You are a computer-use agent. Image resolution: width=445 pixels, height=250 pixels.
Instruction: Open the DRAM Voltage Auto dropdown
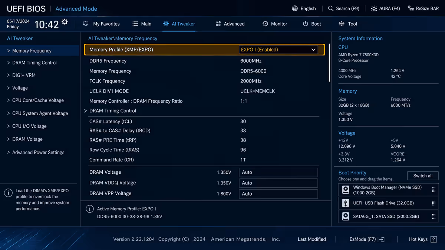[278, 172]
